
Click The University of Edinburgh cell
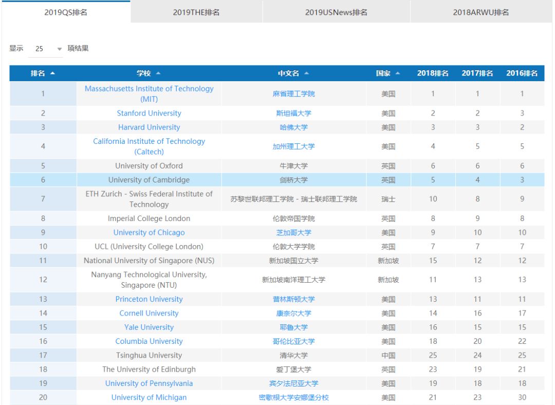(x=149, y=369)
